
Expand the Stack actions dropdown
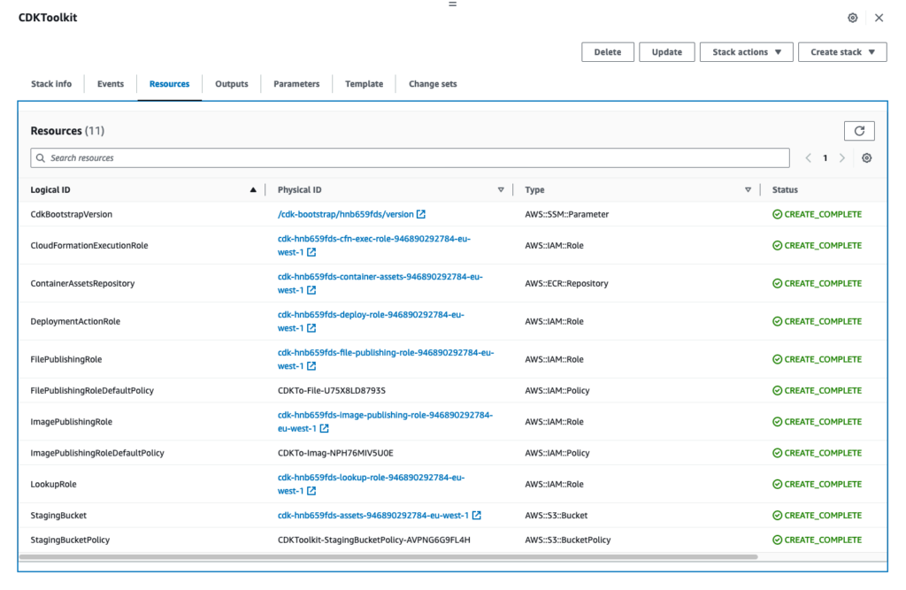click(x=746, y=52)
